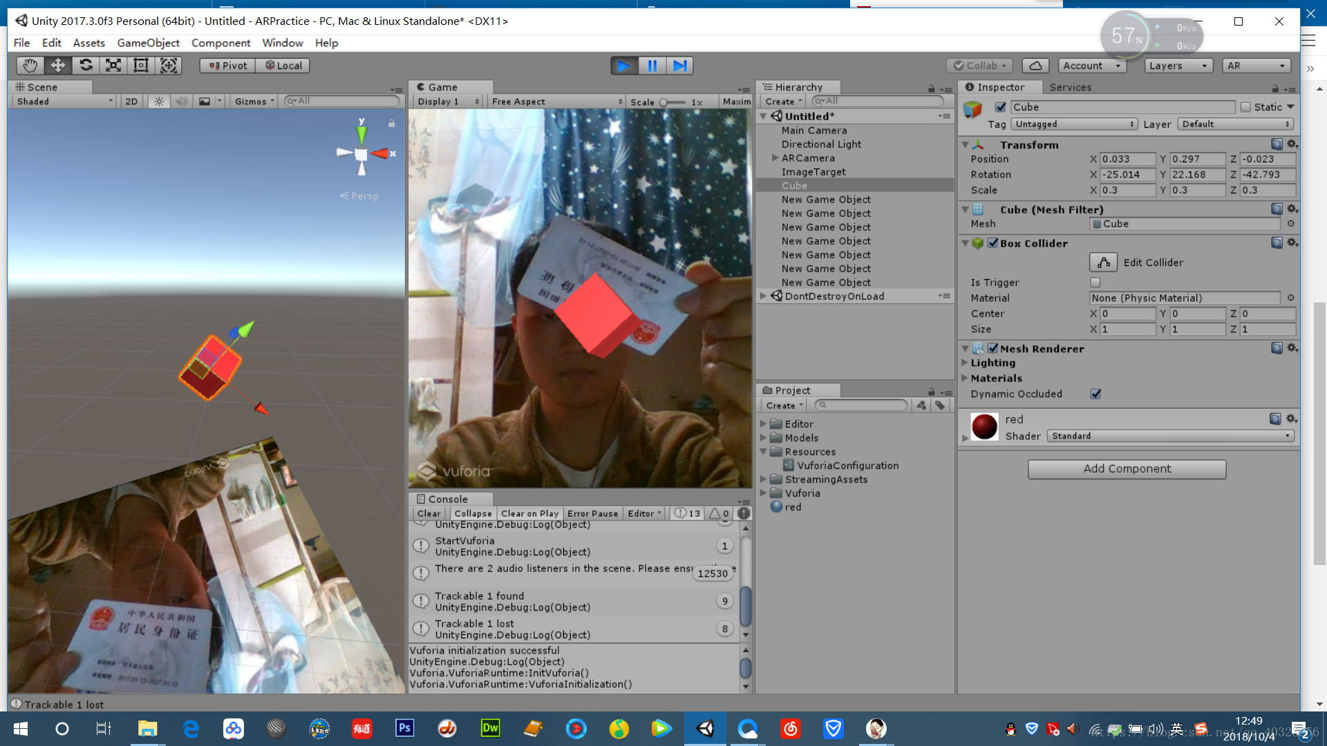
Task: Open Mesh Renderer gear menu
Action: (x=1292, y=348)
